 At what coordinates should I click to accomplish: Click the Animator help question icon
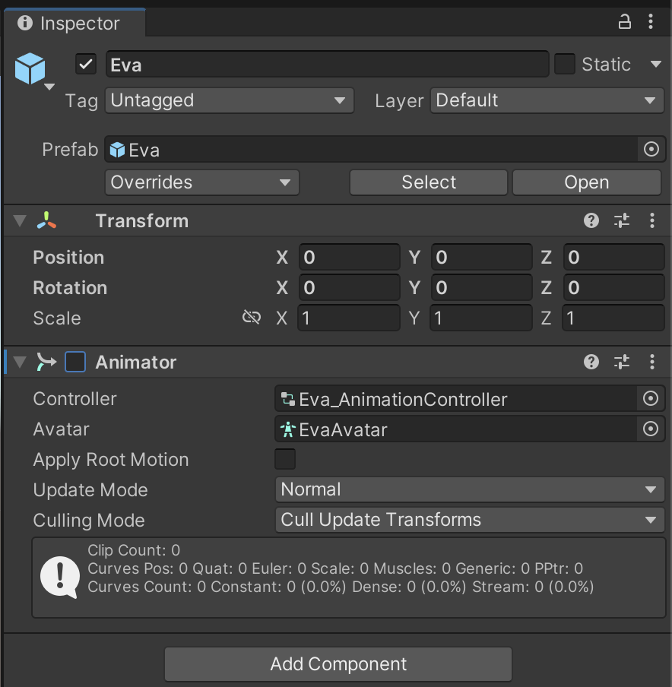pyautogui.click(x=591, y=362)
